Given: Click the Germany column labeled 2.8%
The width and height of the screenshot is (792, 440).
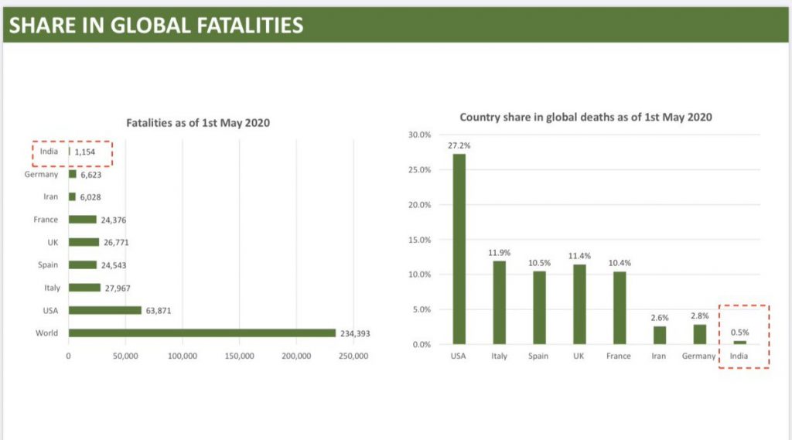Looking at the screenshot, I should point(700,334).
